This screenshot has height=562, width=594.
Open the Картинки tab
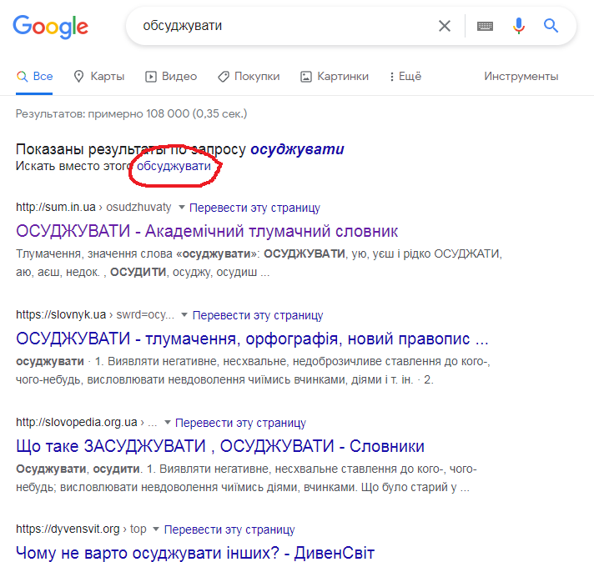click(335, 77)
